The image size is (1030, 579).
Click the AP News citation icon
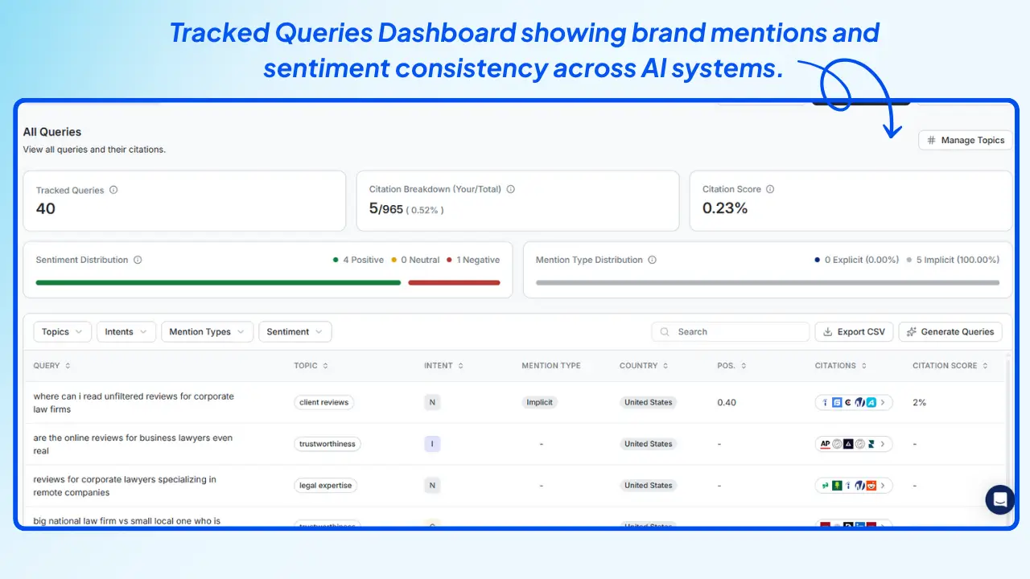pyautogui.click(x=825, y=443)
